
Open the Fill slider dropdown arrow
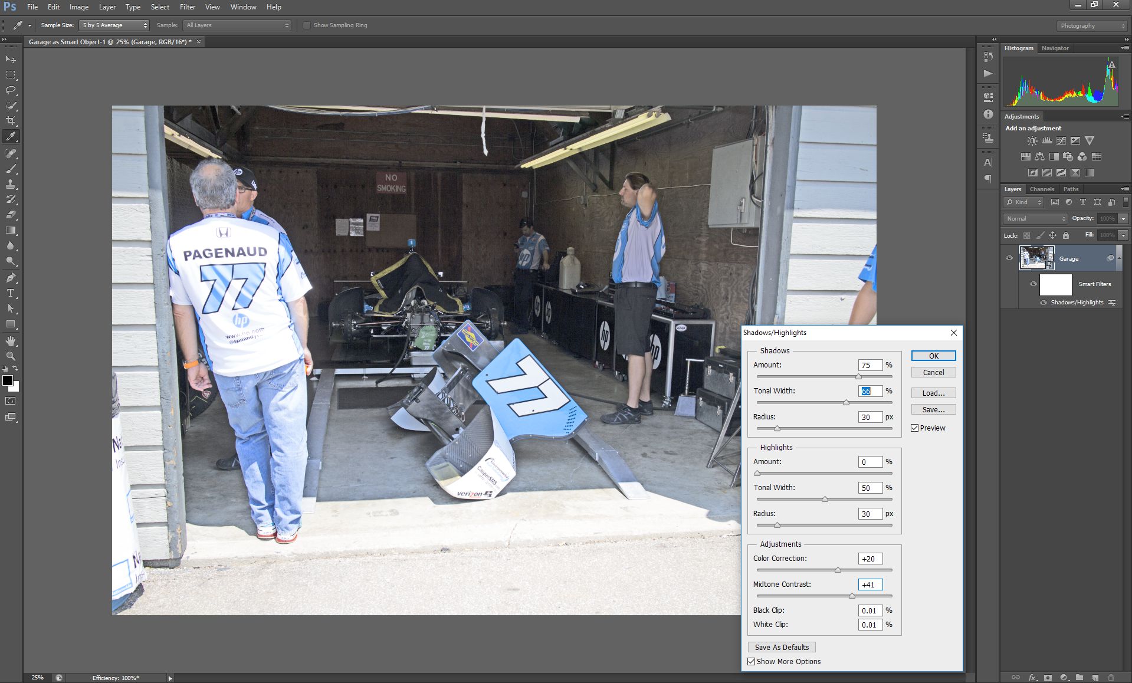click(1123, 235)
